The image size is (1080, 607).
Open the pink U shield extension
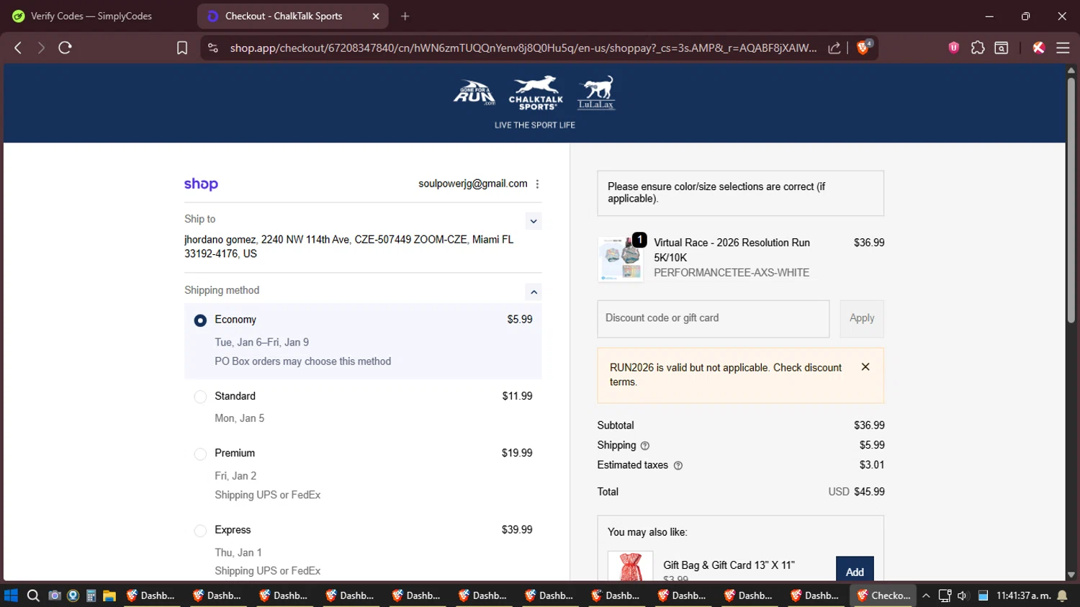coord(953,48)
